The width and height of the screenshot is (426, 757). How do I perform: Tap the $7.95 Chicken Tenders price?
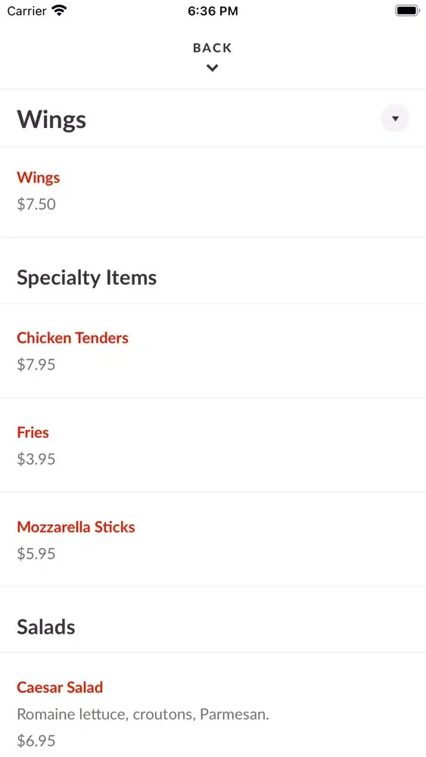[x=36, y=365]
